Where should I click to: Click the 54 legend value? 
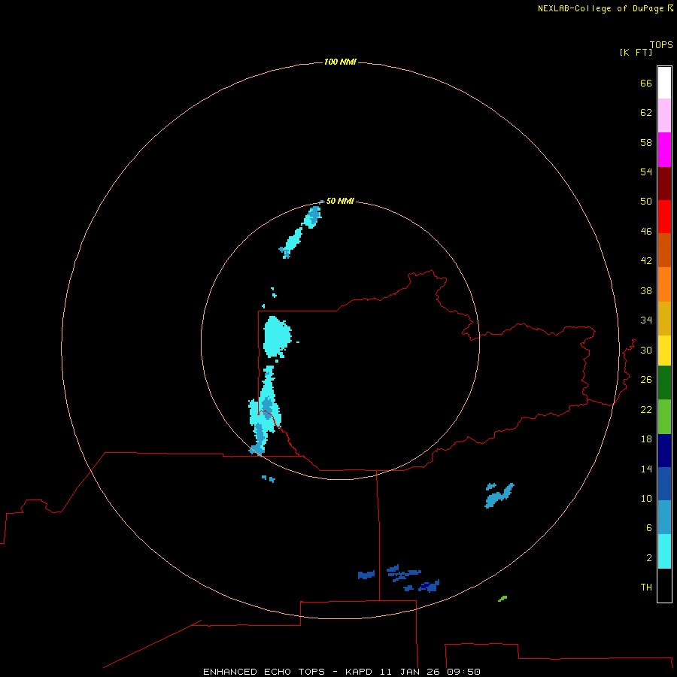646,172
